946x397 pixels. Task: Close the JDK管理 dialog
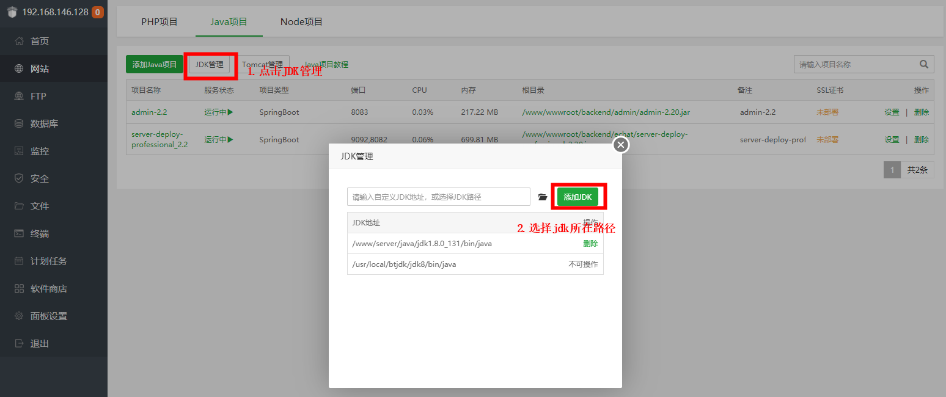coord(621,145)
